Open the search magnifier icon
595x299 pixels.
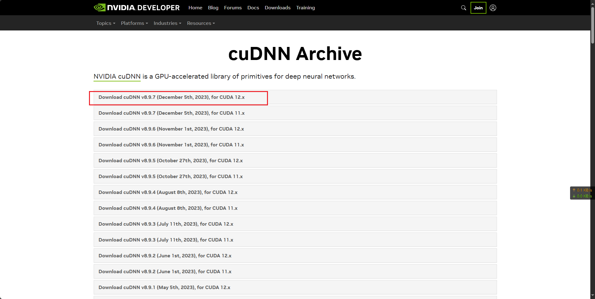point(463,8)
